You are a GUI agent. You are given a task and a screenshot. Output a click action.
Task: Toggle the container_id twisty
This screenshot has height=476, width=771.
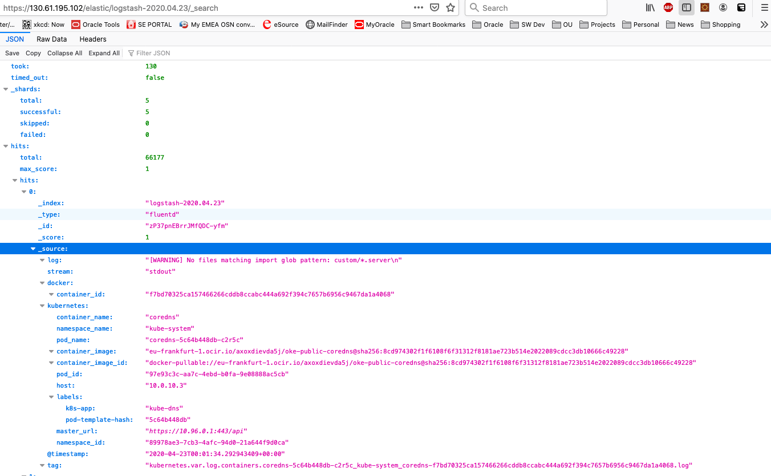pos(51,295)
